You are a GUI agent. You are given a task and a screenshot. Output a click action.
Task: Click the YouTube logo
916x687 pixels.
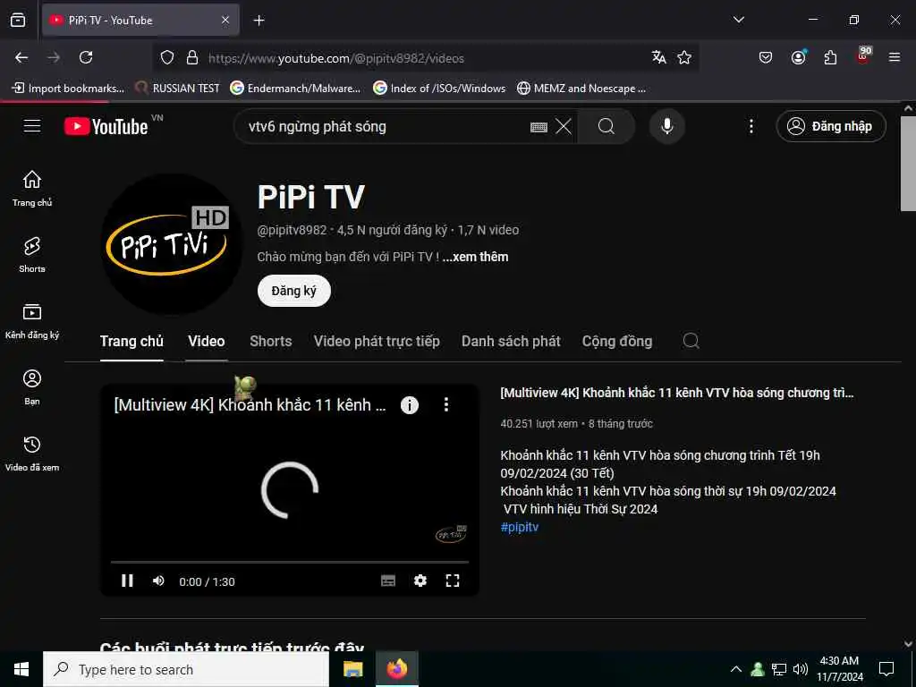106,126
